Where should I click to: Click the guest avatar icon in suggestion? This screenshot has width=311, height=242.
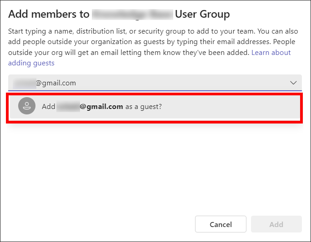(27, 106)
